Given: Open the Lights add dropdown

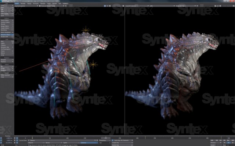Looking at the screenshot, I should tap(7, 43).
